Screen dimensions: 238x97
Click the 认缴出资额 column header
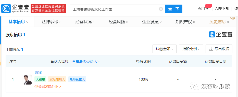coord(178,61)
